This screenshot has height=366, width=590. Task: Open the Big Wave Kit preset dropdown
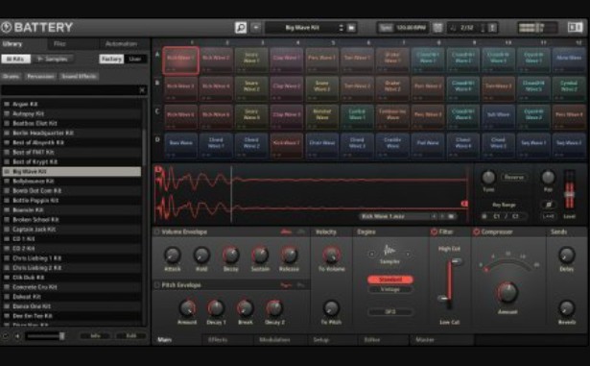[x=302, y=28]
